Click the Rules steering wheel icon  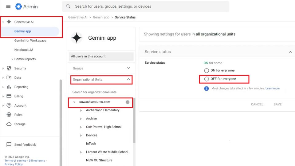9,115
